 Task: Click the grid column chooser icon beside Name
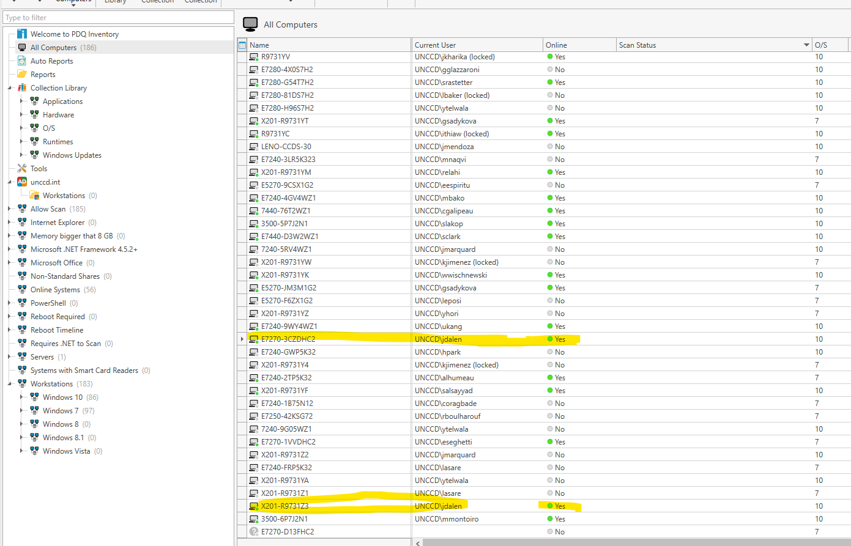click(242, 45)
